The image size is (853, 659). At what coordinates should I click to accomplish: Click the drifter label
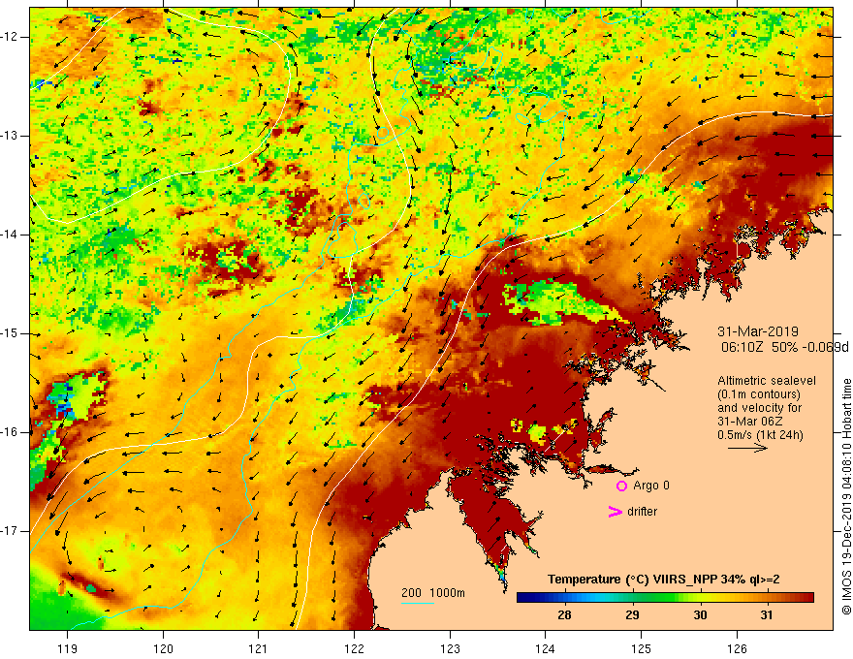[642, 512]
